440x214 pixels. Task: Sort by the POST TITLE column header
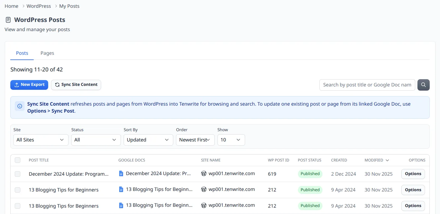click(x=39, y=160)
